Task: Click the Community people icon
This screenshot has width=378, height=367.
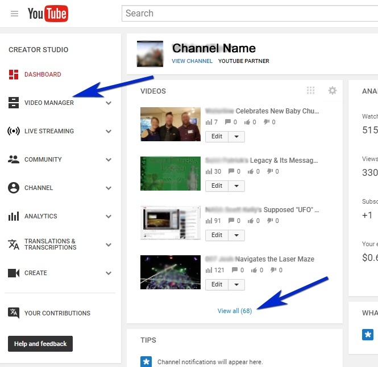Action: 14,159
